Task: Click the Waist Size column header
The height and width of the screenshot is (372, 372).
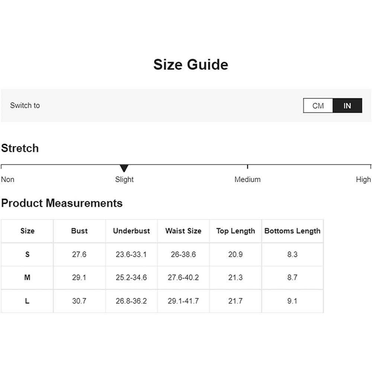Action: (x=183, y=231)
